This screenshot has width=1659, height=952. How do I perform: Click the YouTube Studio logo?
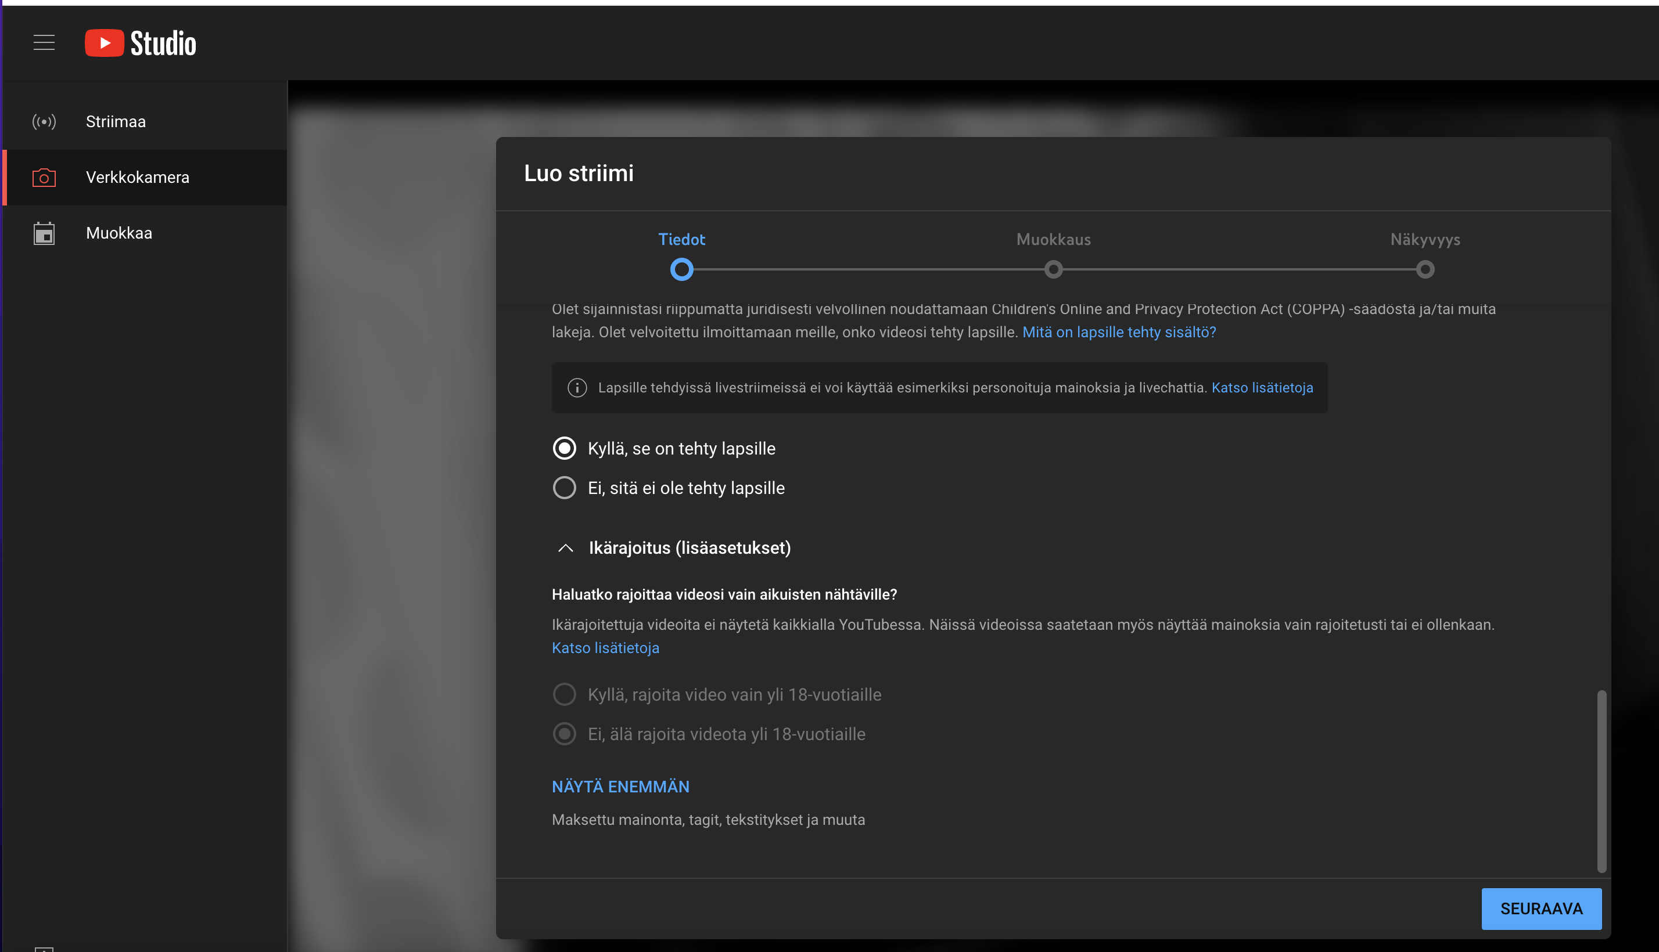click(x=140, y=43)
